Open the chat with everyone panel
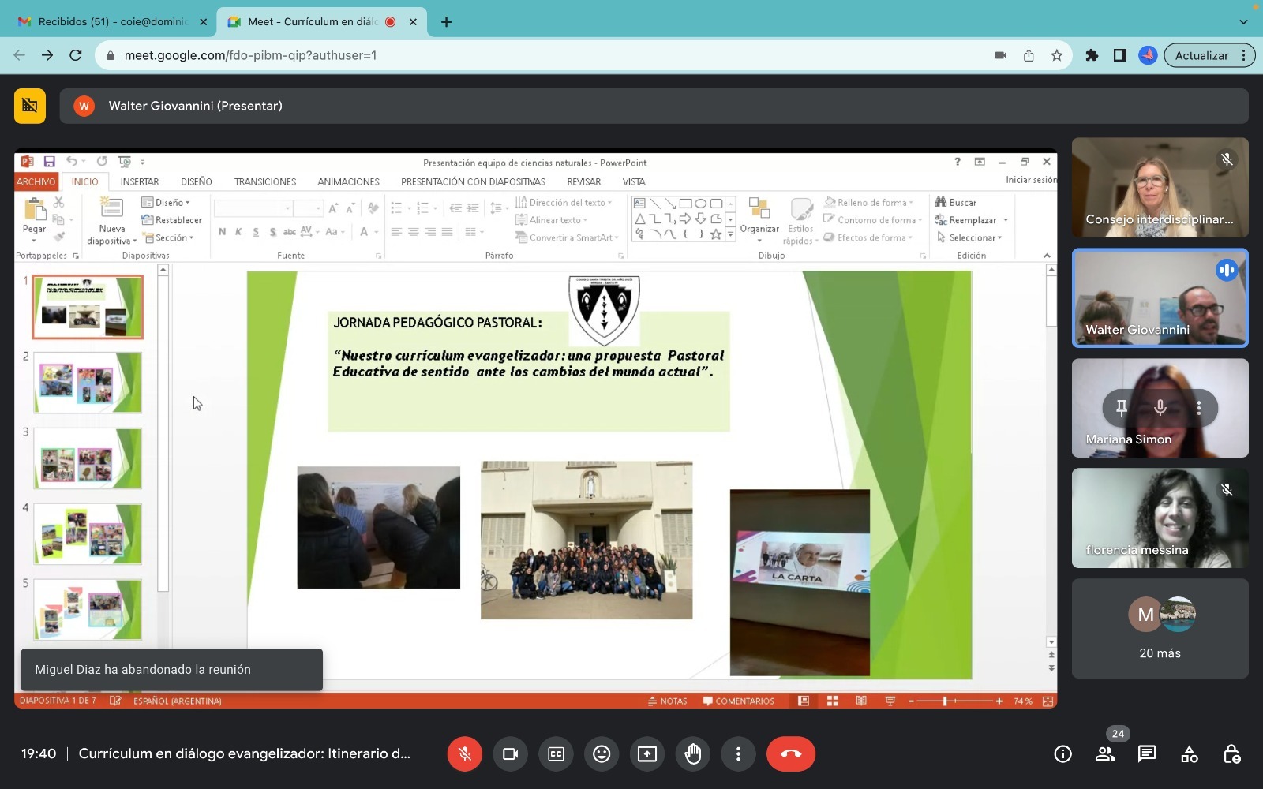1263x789 pixels. 1147,754
